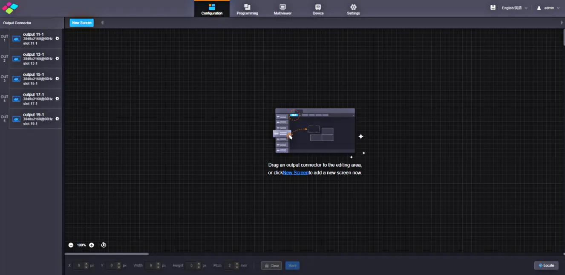
Task: Open the English language dropdown
Action: 514,8
